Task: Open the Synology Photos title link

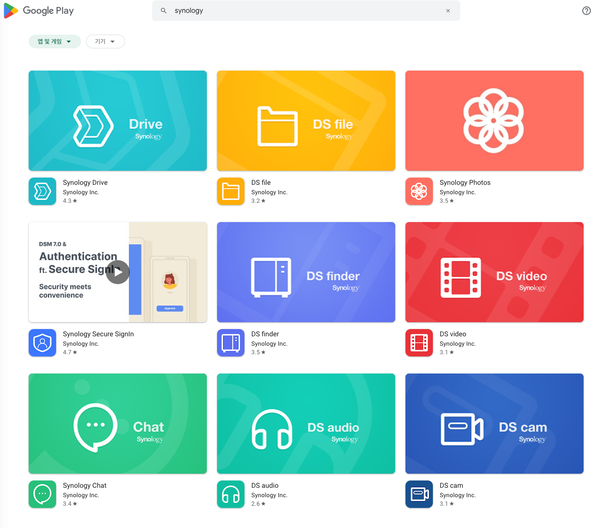Action: [x=465, y=183]
